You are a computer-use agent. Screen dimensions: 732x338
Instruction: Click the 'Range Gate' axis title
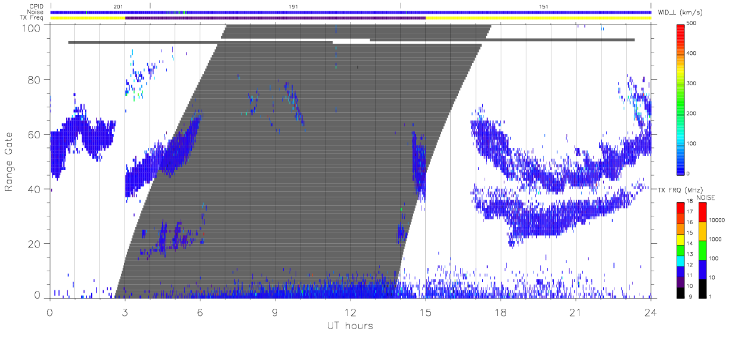click(x=10, y=162)
